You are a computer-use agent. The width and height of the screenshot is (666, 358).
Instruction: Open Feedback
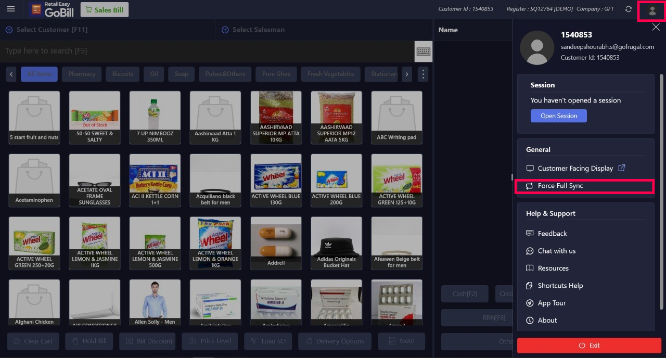pyautogui.click(x=552, y=234)
